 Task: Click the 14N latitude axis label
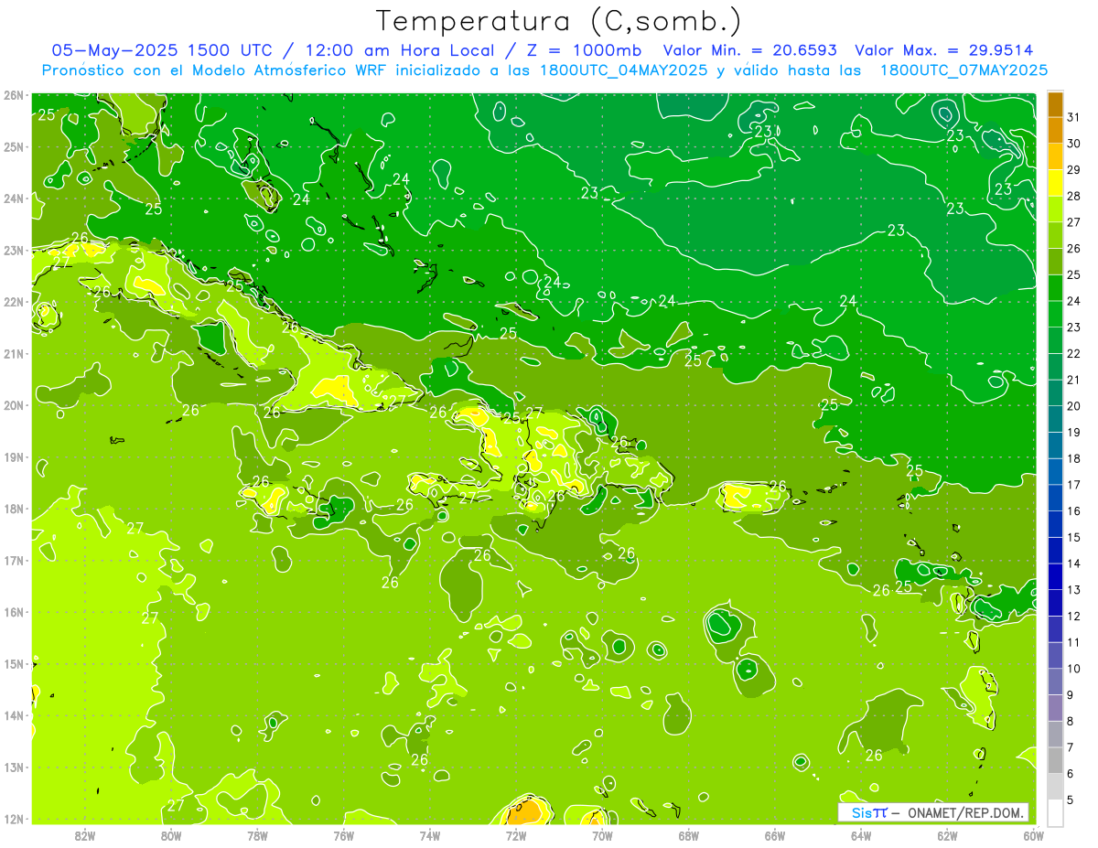coord(14,714)
